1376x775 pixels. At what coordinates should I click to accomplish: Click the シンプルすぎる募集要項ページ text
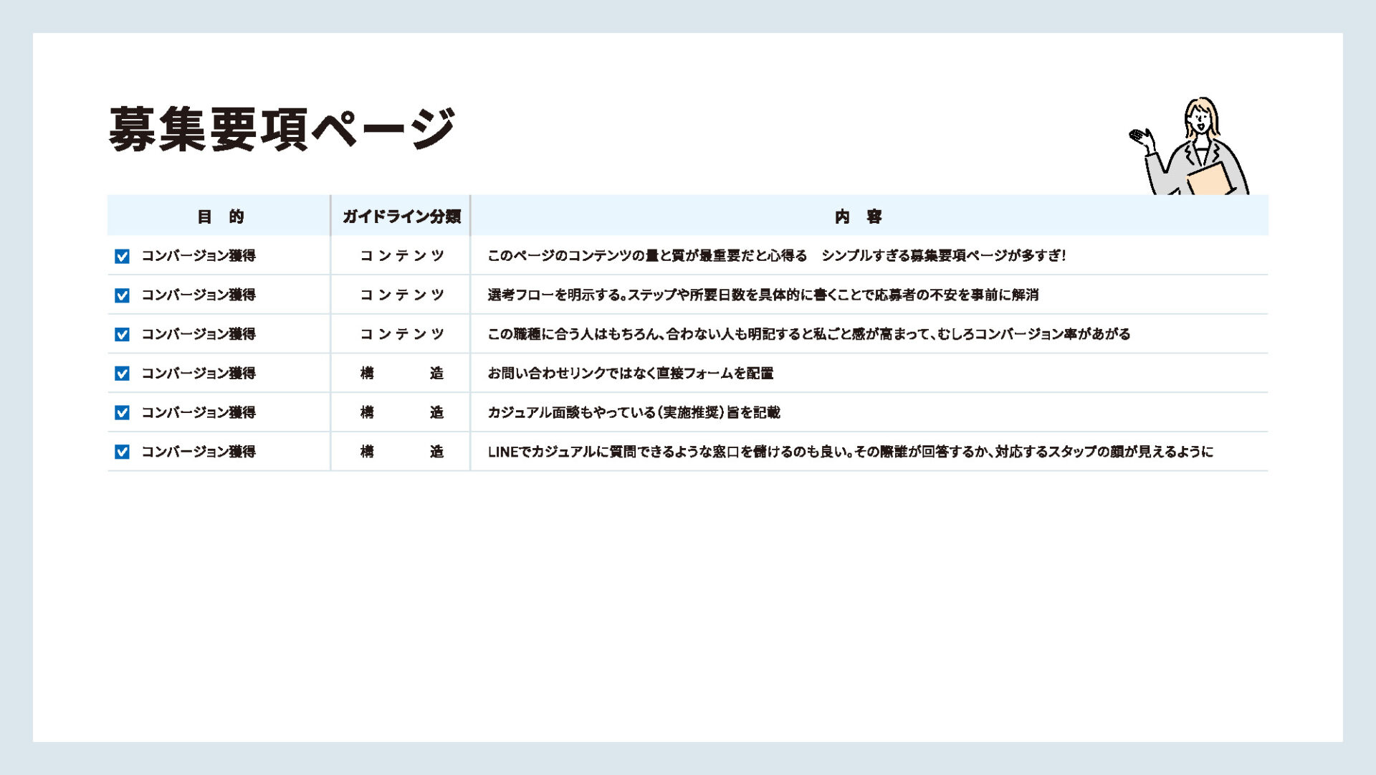pyautogui.click(x=943, y=256)
